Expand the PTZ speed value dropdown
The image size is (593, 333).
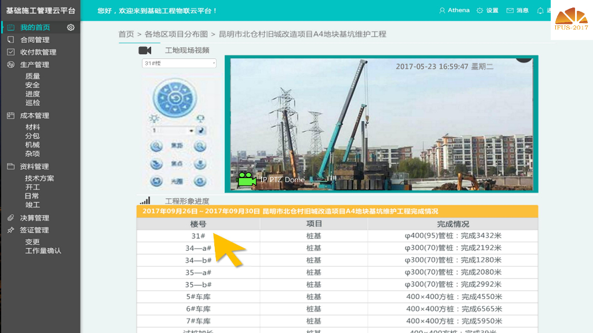point(191,129)
